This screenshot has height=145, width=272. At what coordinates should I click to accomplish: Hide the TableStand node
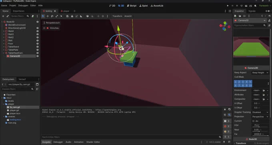point(37,47)
